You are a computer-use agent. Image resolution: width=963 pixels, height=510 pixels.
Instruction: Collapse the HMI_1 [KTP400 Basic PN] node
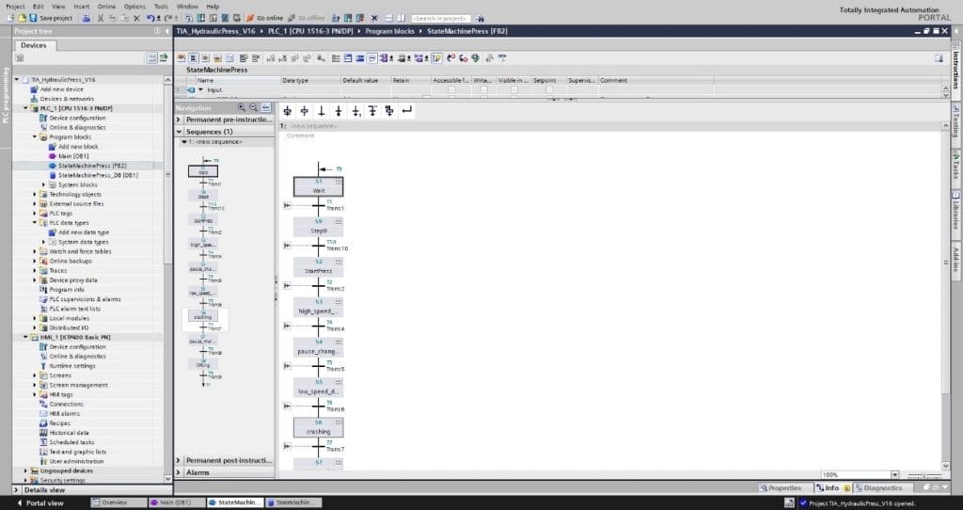25,338
